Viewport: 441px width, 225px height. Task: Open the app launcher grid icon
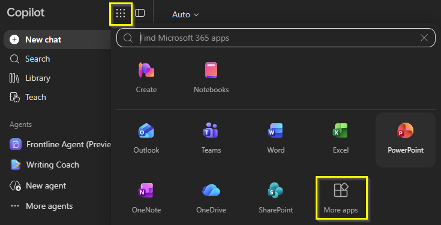[x=121, y=13]
